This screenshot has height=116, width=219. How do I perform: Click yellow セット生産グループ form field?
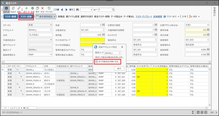point(92,40)
